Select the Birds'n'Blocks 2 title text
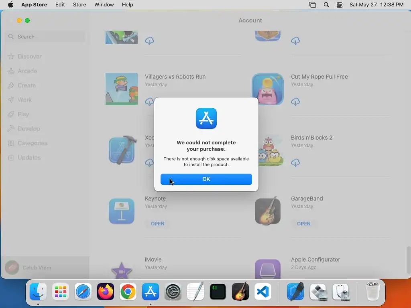 point(311,138)
